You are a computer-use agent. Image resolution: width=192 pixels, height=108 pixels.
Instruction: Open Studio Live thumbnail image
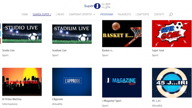[x=22, y=33]
